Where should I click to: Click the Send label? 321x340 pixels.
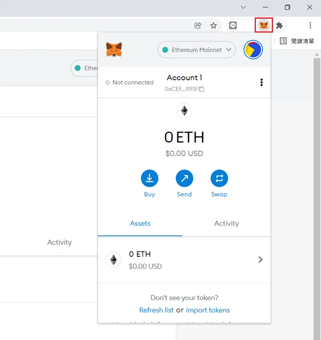click(184, 194)
